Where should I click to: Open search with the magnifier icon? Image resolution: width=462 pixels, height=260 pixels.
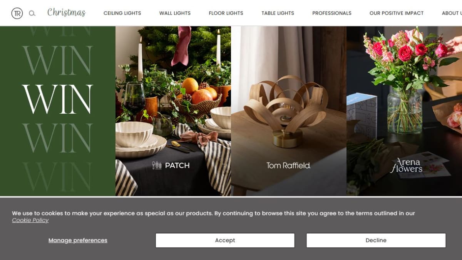pos(32,13)
